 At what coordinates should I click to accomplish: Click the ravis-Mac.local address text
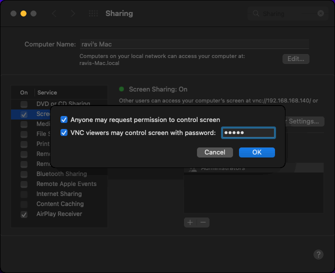99,63
